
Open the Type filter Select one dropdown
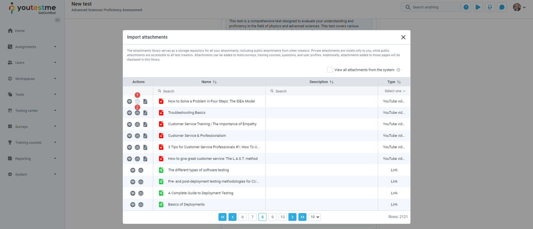pos(394,91)
